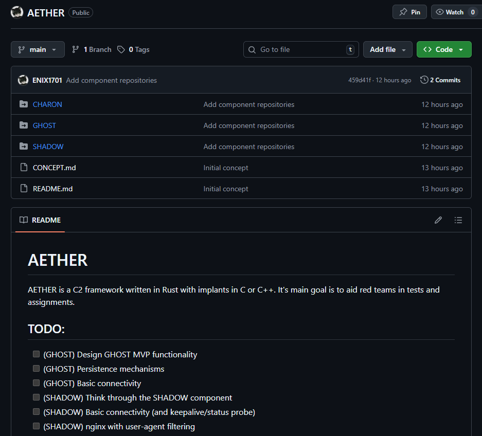
Task: Click the AETHER repository avatar icon
Action: tap(17, 13)
